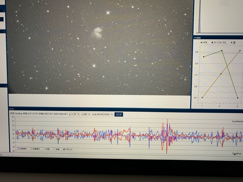Click the 合計 0.40 (2.00") total RMS value
Image resolution: width=243 pixels, height=182 pixels.
(61, 114)
